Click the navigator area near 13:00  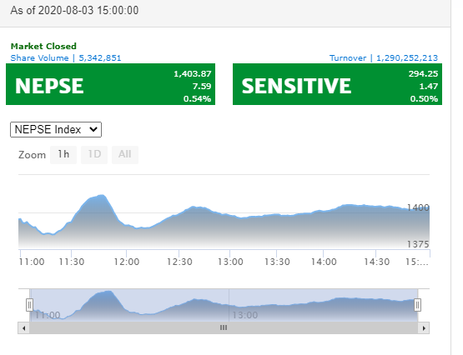coord(245,315)
